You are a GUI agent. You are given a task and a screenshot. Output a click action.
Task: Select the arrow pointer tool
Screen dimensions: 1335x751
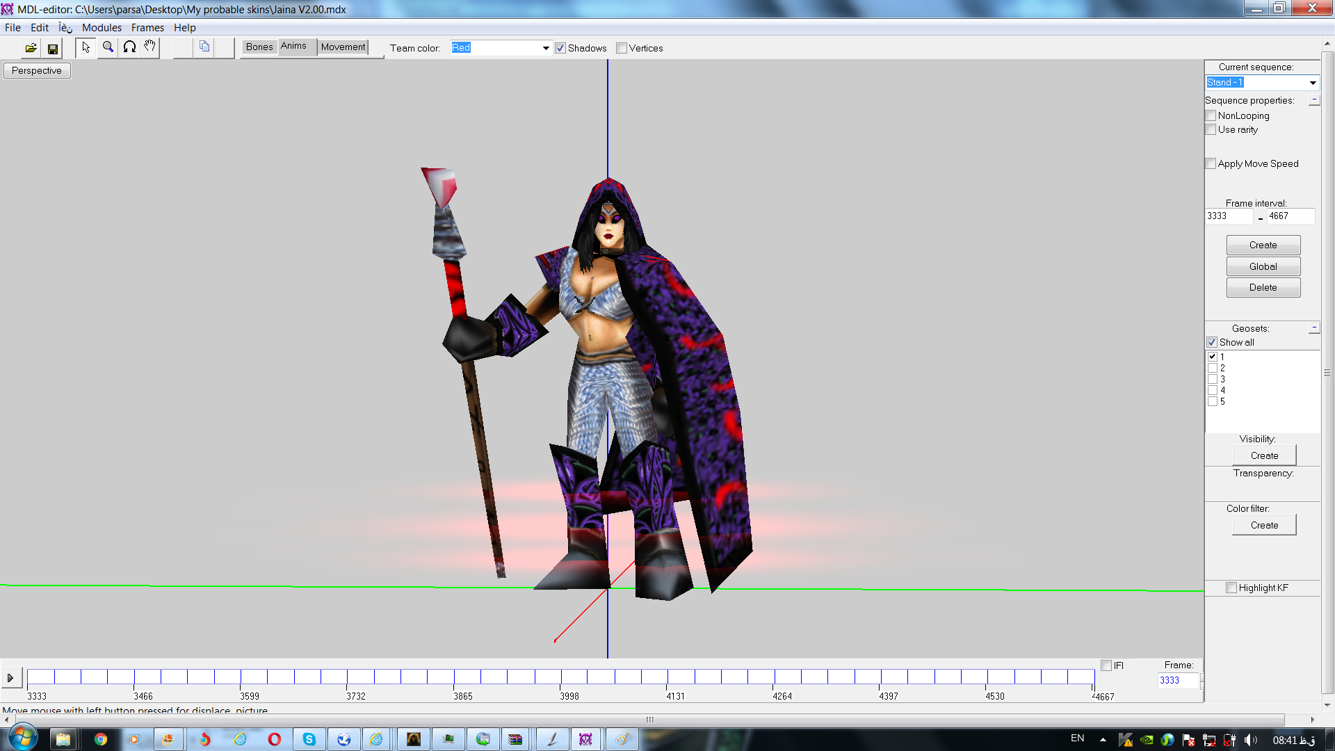[x=86, y=47]
